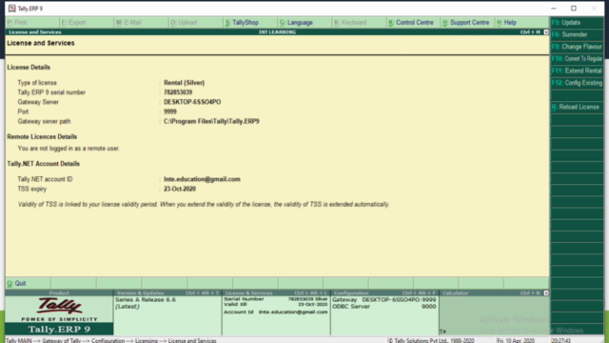Click the Account Id row in bottom panel

(x=276, y=312)
